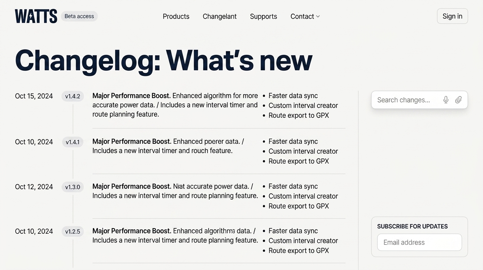Click the Email address input field

[419, 242]
